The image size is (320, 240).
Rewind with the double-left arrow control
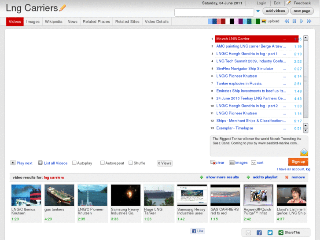pos(287,21)
